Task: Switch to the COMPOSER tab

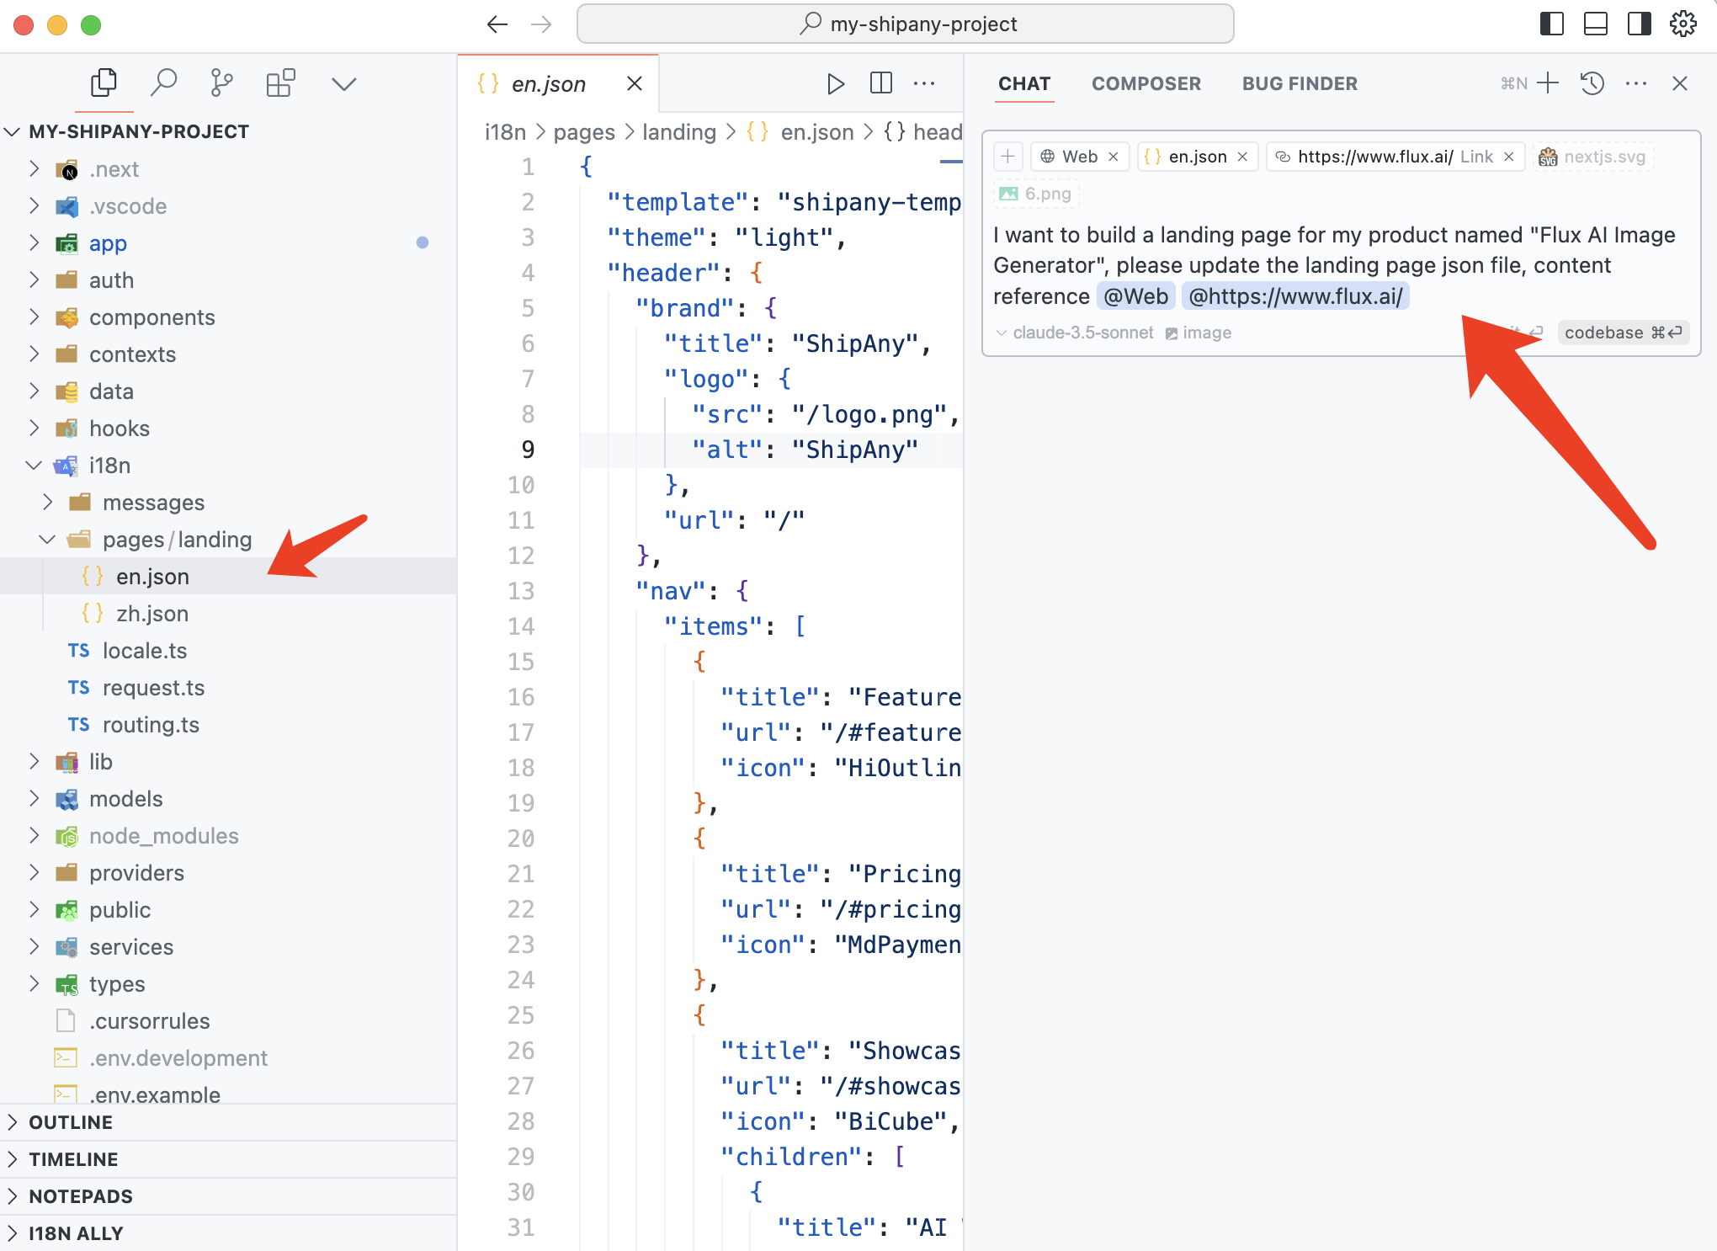Action: [x=1146, y=83]
